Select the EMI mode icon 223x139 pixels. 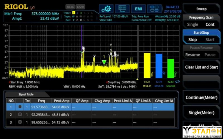139,9
